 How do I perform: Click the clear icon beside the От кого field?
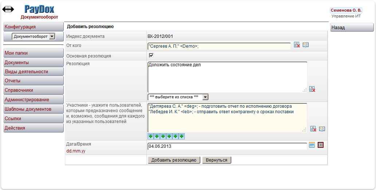click(297, 45)
